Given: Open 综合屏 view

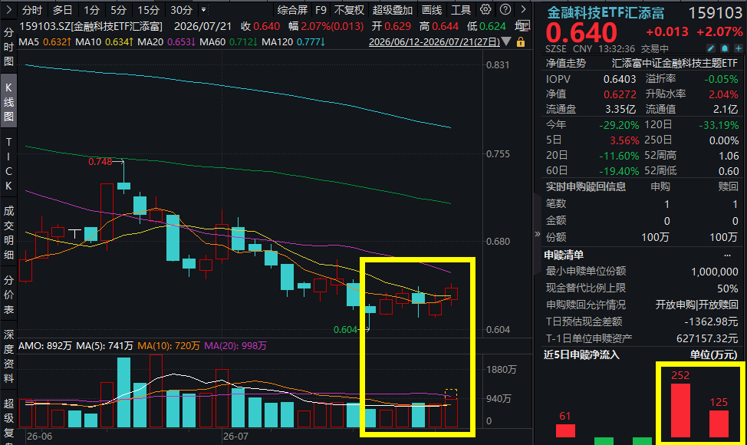Looking at the screenshot, I should click(x=292, y=10).
